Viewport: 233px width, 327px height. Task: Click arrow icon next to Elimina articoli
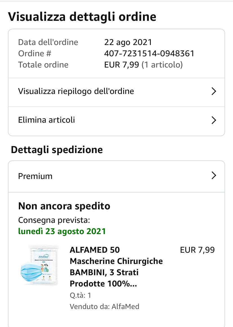click(x=214, y=120)
